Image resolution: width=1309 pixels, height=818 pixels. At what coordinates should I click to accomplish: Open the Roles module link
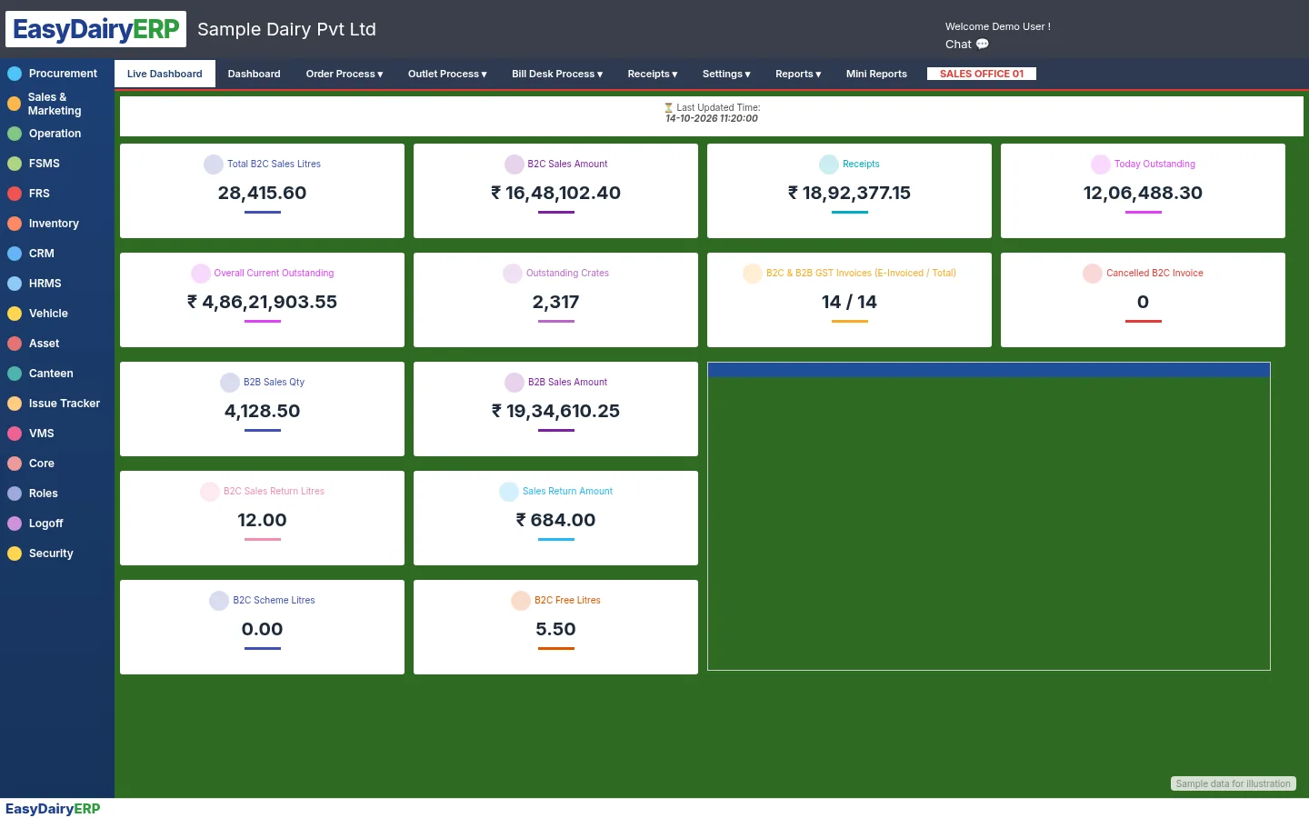pos(44,494)
